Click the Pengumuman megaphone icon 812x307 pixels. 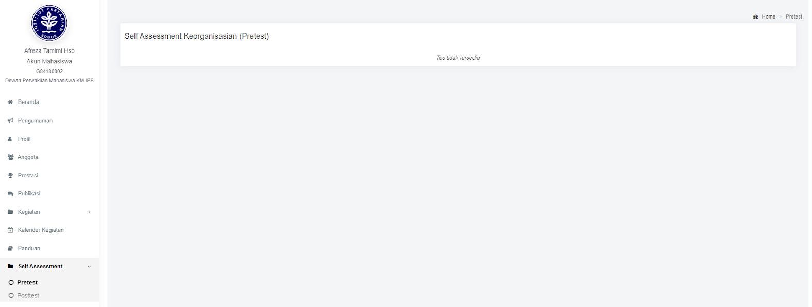click(x=10, y=121)
